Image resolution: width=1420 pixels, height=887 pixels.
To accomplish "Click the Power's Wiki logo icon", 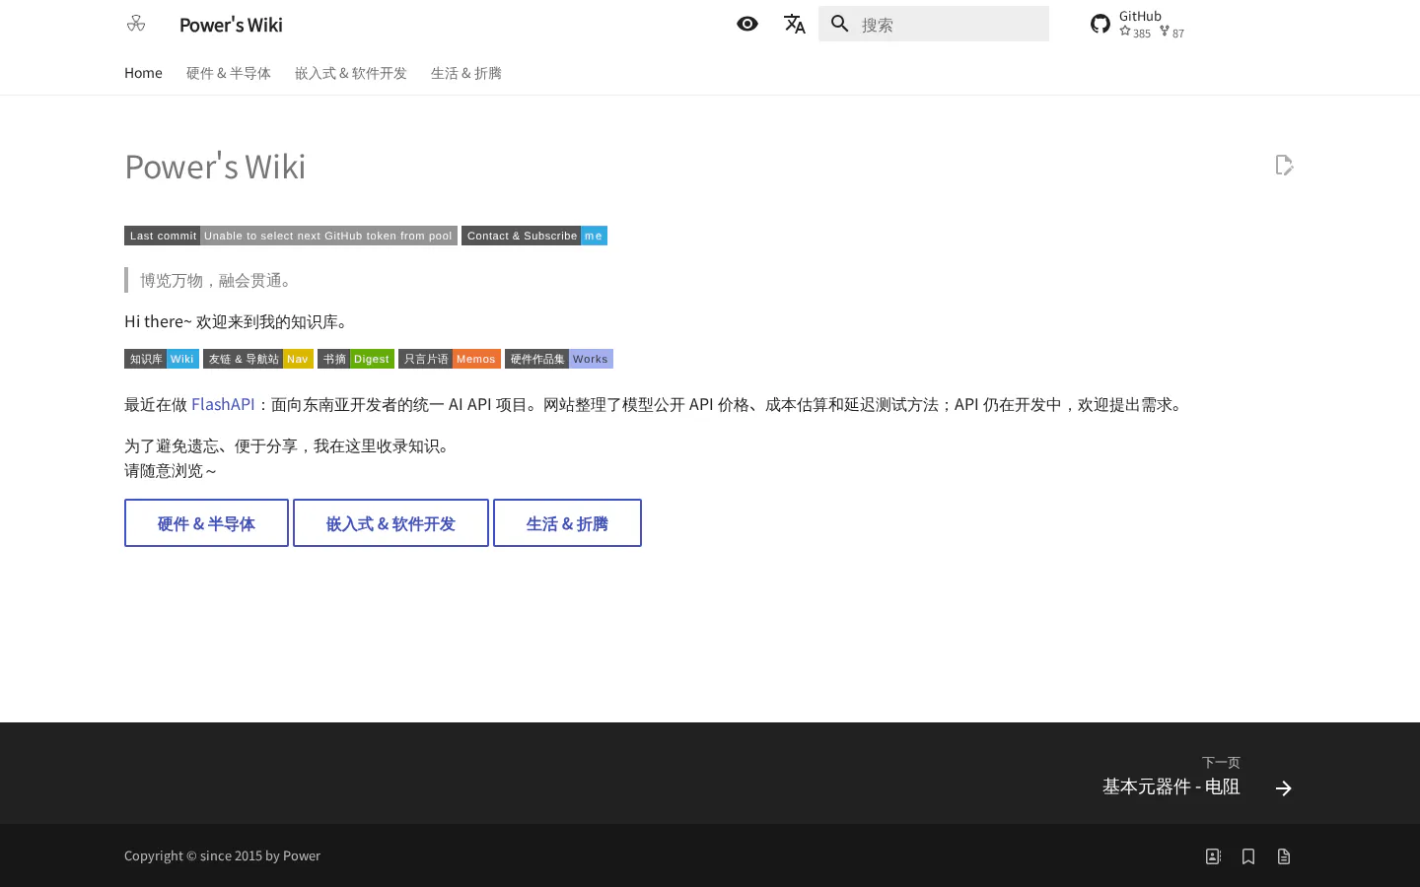I will click(x=136, y=24).
